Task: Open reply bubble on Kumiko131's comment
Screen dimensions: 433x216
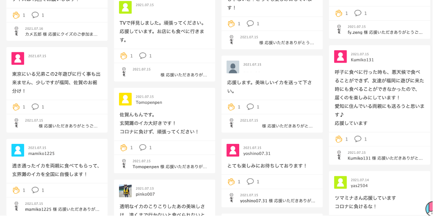Action: tap(358, 139)
